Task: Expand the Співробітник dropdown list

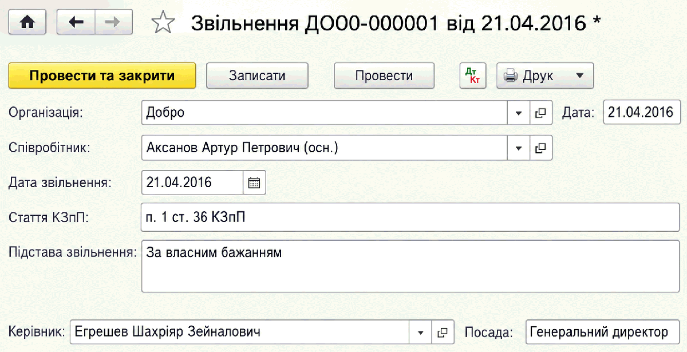Action: [519, 148]
